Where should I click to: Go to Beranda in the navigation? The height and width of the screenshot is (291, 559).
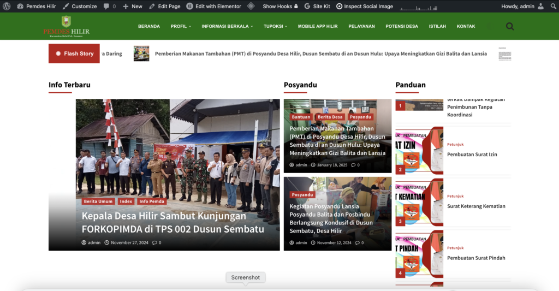pos(149,26)
